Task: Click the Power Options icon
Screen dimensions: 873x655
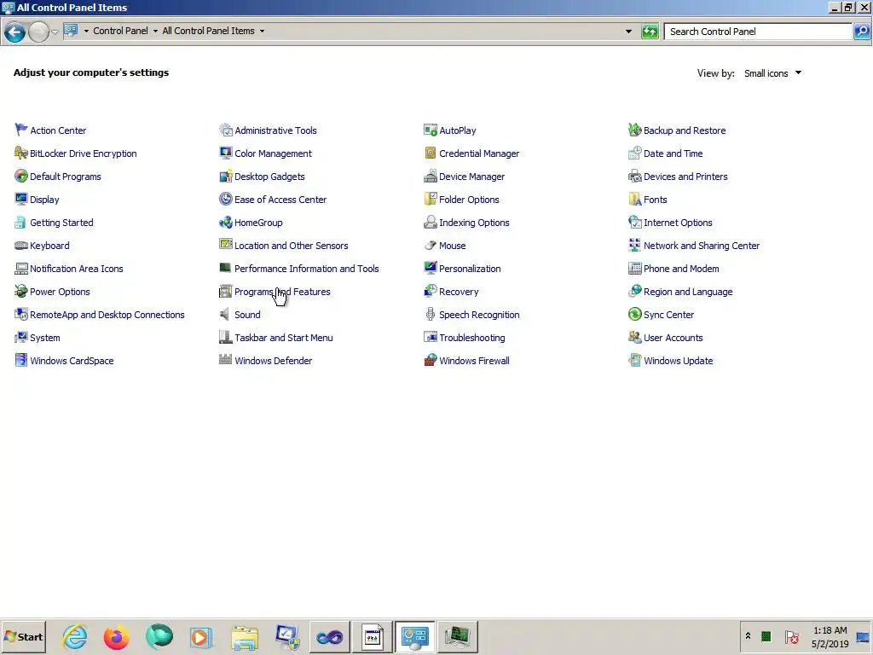Action: pyautogui.click(x=21, y=292)
